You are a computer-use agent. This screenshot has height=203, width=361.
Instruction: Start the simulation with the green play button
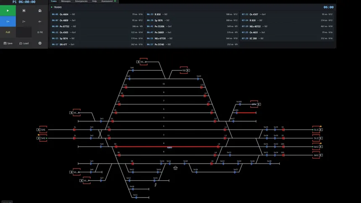coord(8,10)
